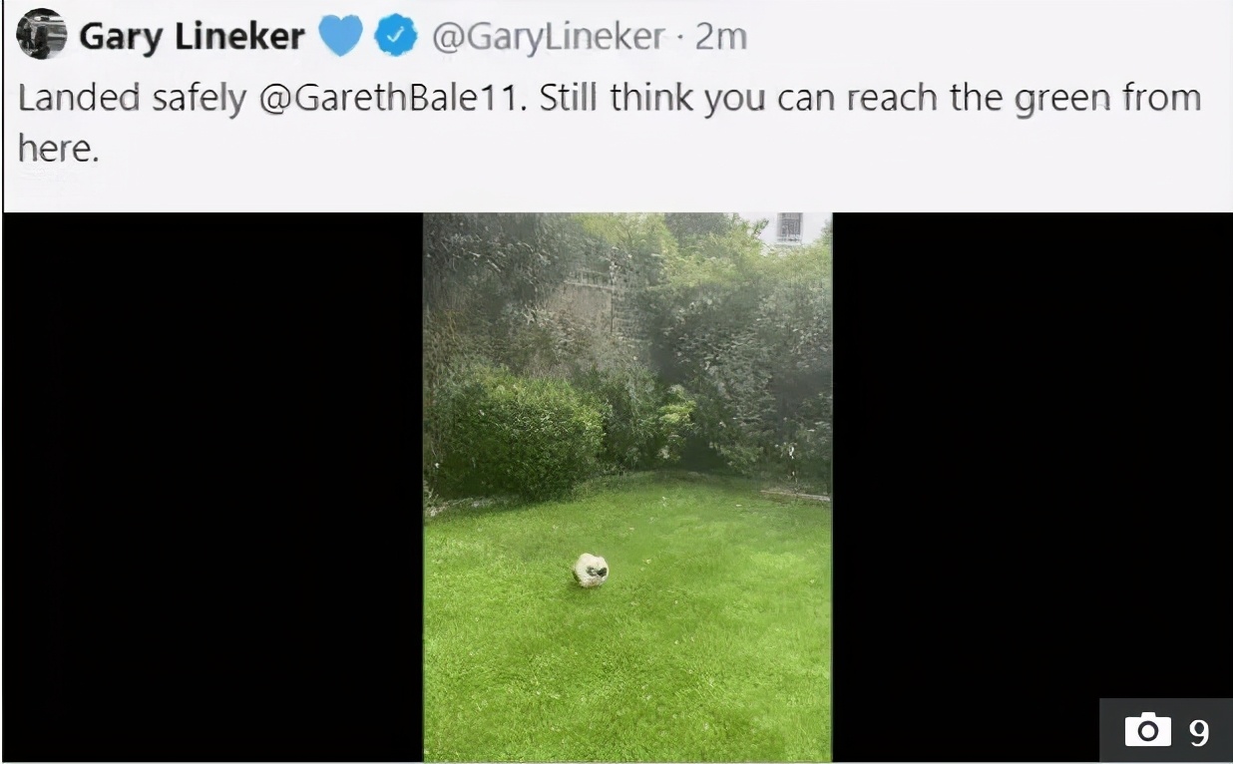Play the garden video thumbnail
Image resolution: width=1233 pixels, height=764 pixels.
627,488
